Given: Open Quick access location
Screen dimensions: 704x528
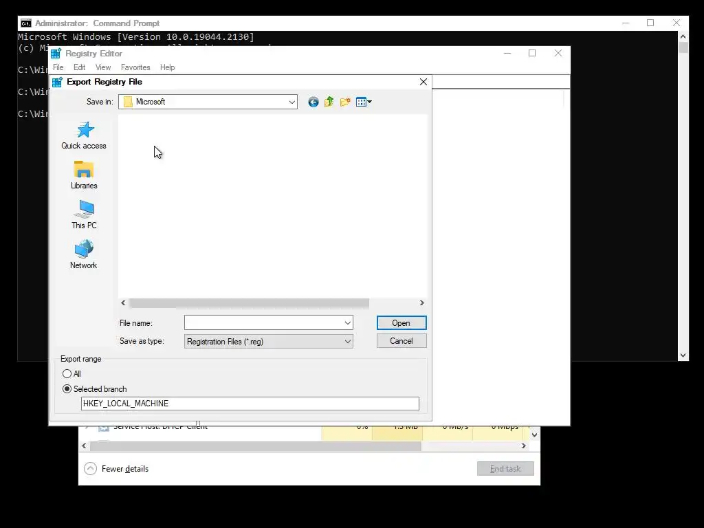Looking at the screenshot, I should [x=84, y=135].
